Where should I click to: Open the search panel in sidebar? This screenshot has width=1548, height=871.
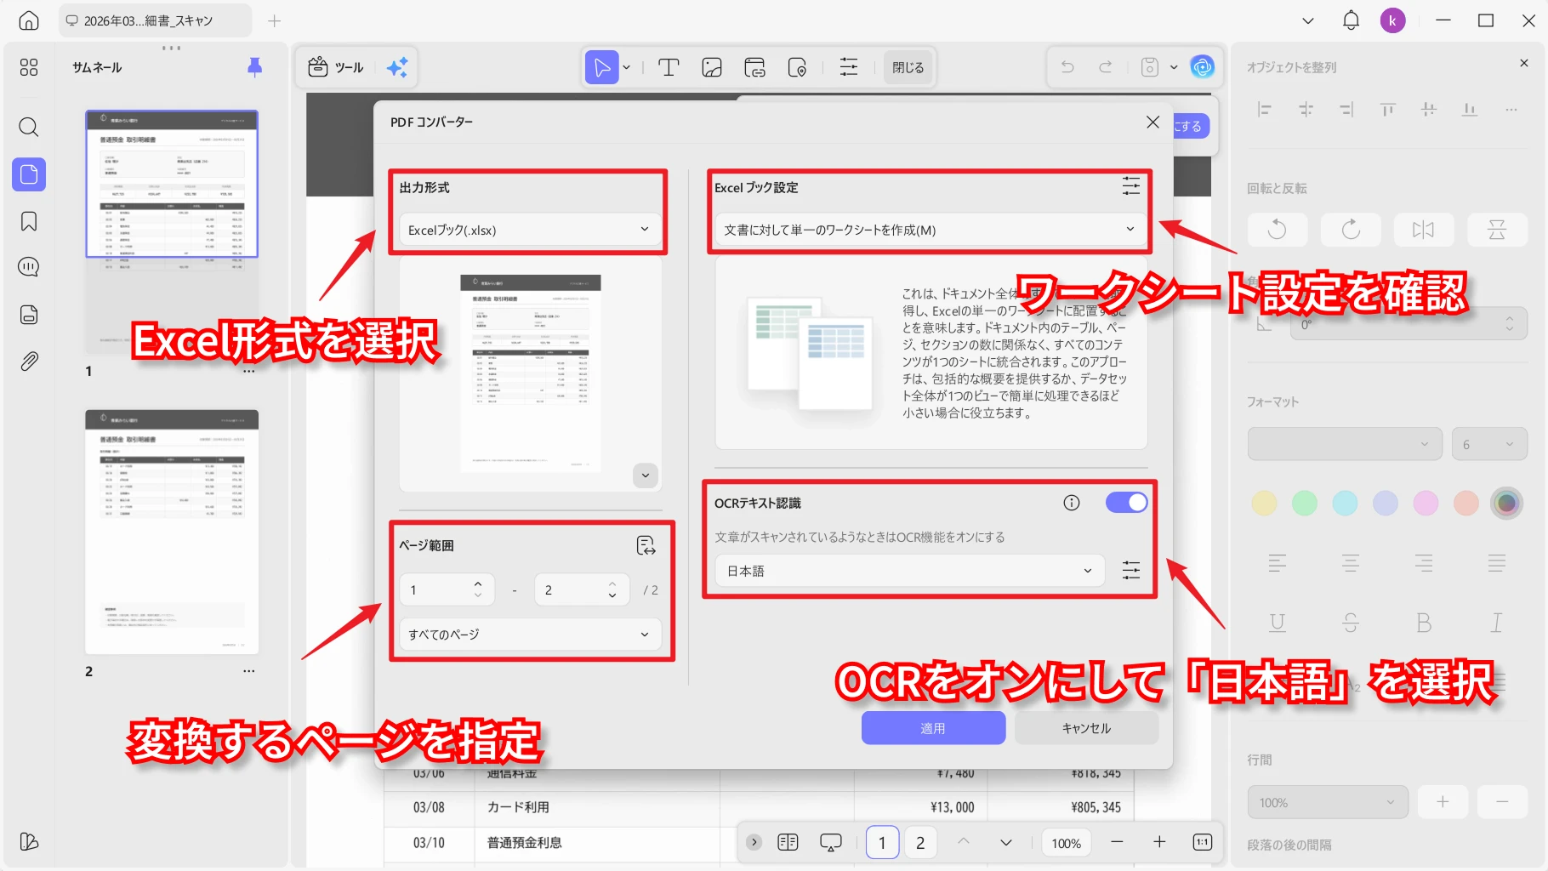(29, 128)
